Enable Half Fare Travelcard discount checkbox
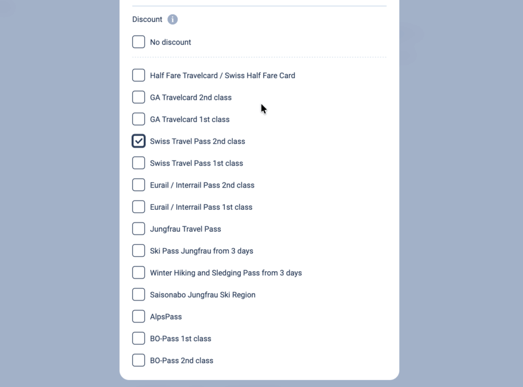523x387 pixels. tap(139, 75)
